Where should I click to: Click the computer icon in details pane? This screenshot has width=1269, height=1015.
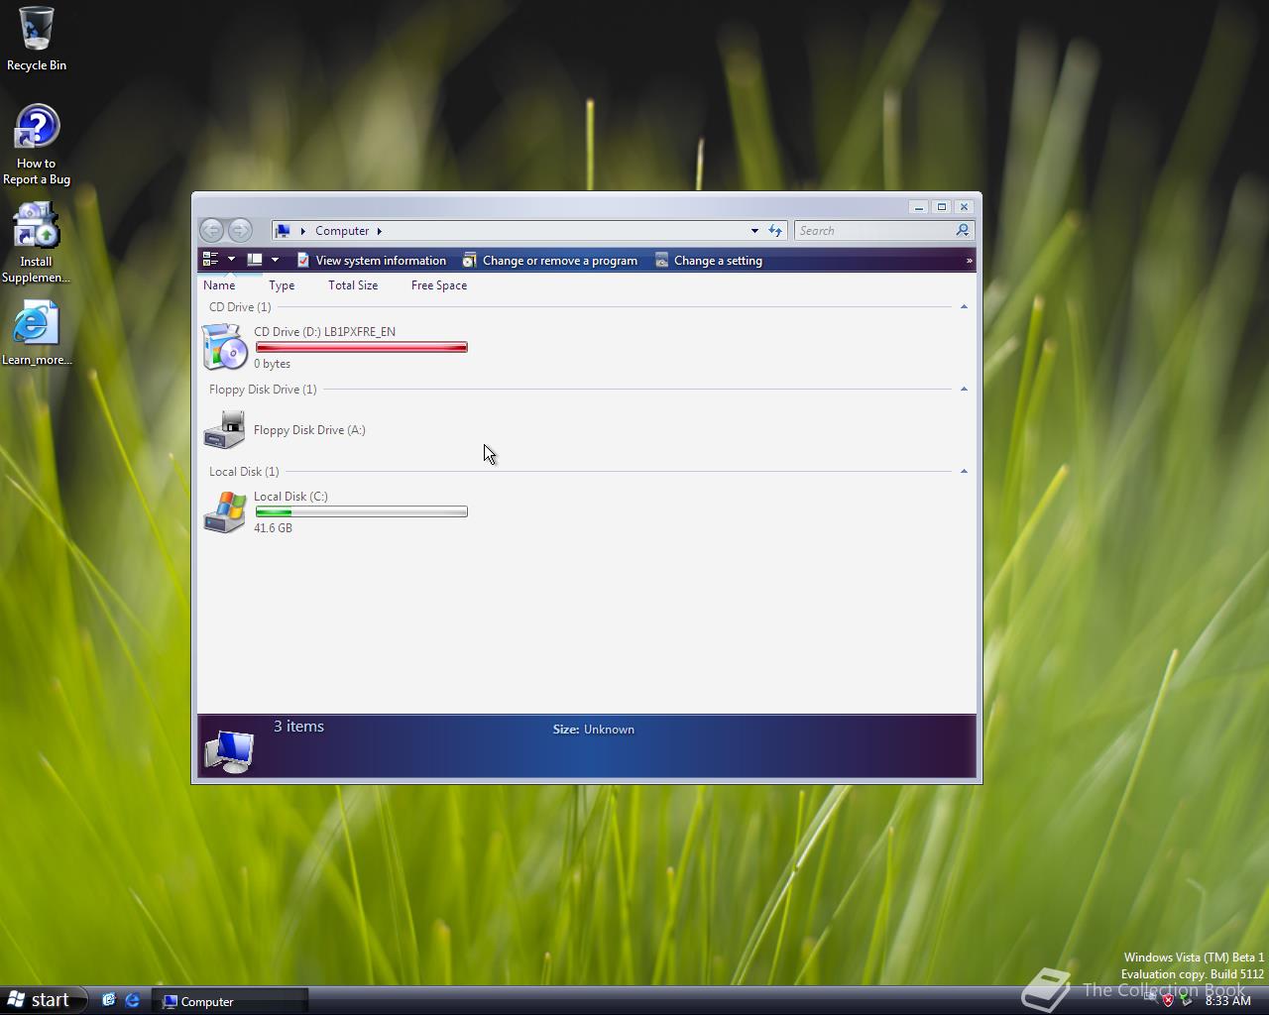229,751
